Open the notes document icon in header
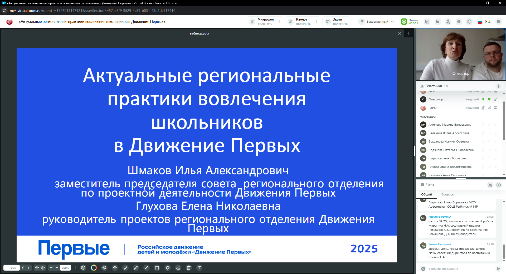The height and width of the screenshot is (274, 506). point(427,22)
